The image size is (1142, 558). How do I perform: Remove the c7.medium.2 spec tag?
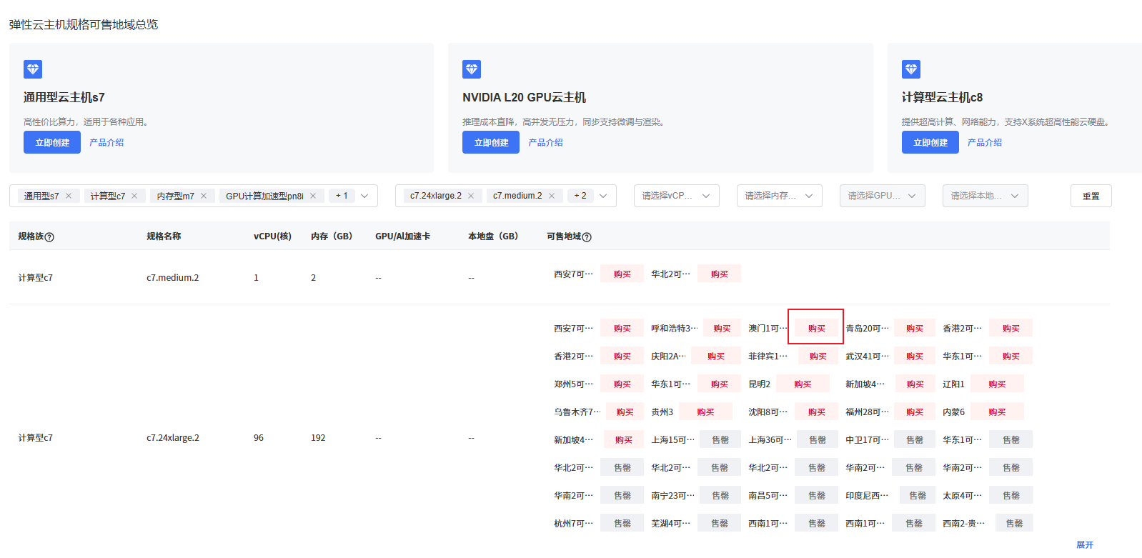point(552,196)
